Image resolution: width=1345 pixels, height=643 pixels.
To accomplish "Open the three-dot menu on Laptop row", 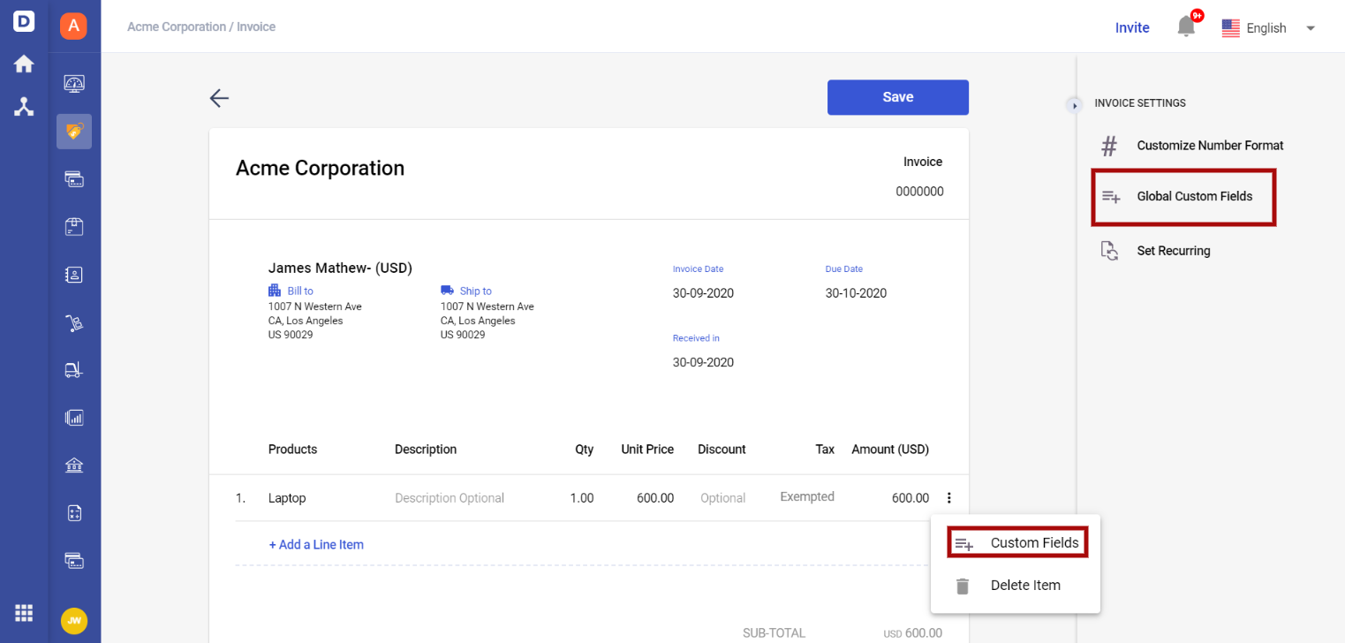I will click(949, 498).
